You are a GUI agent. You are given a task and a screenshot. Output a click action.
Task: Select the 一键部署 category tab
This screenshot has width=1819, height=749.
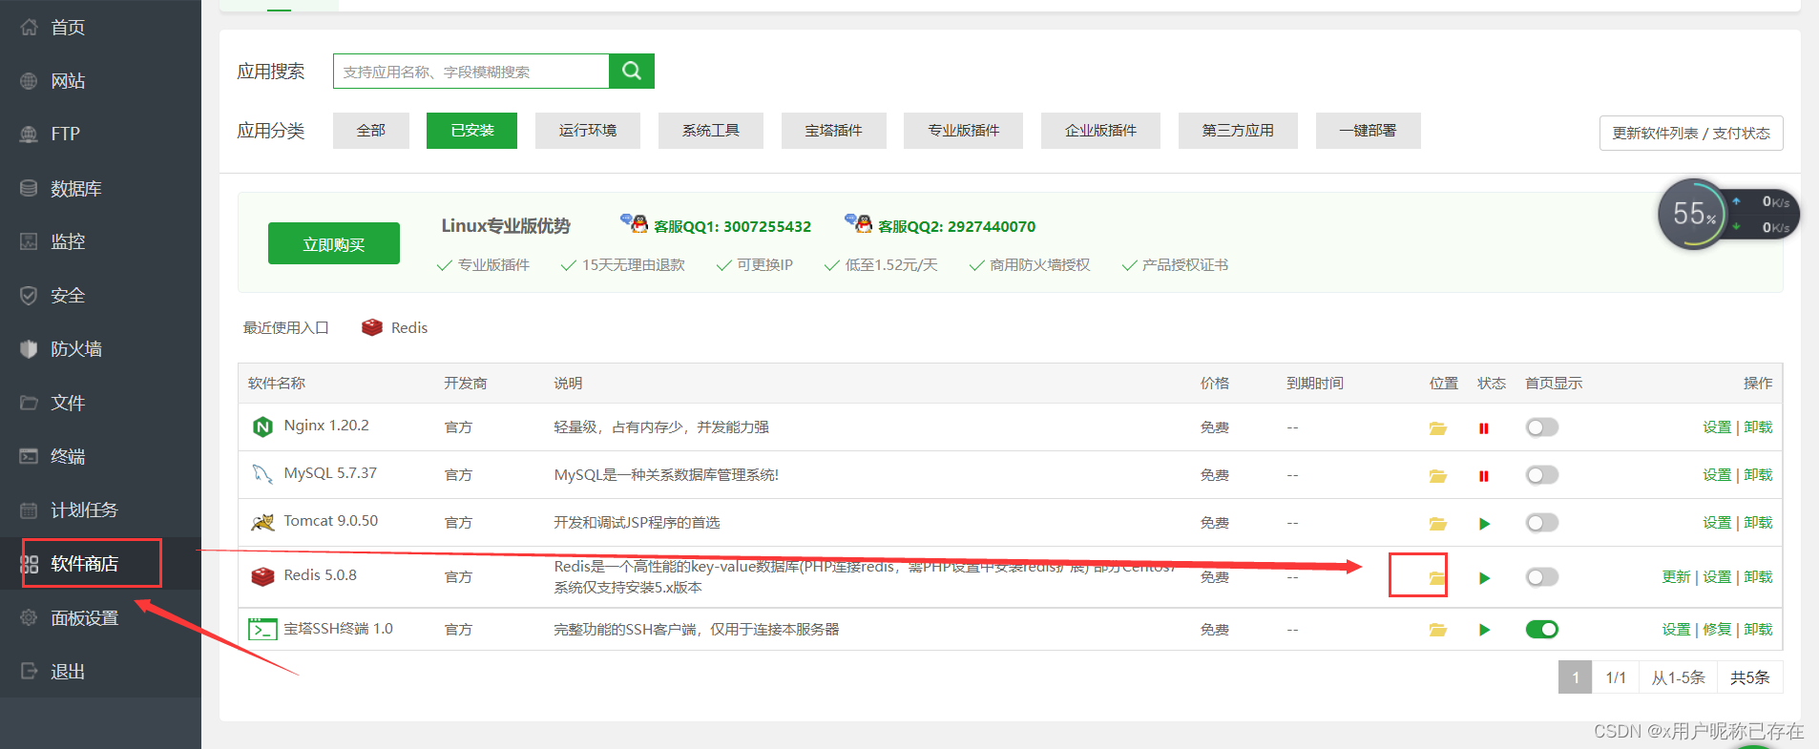click(1369, 131)
